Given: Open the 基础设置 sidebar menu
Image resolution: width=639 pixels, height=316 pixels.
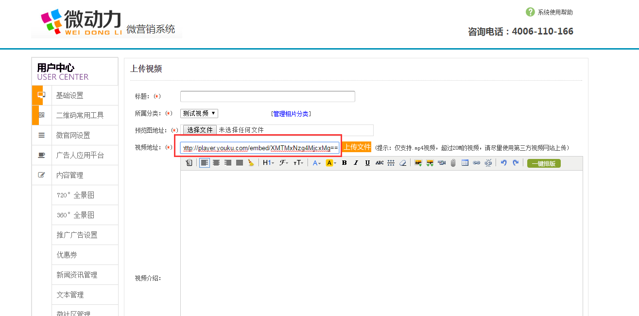Looking at the screenshot, I should pyautogui.click(x=69, y=95).
